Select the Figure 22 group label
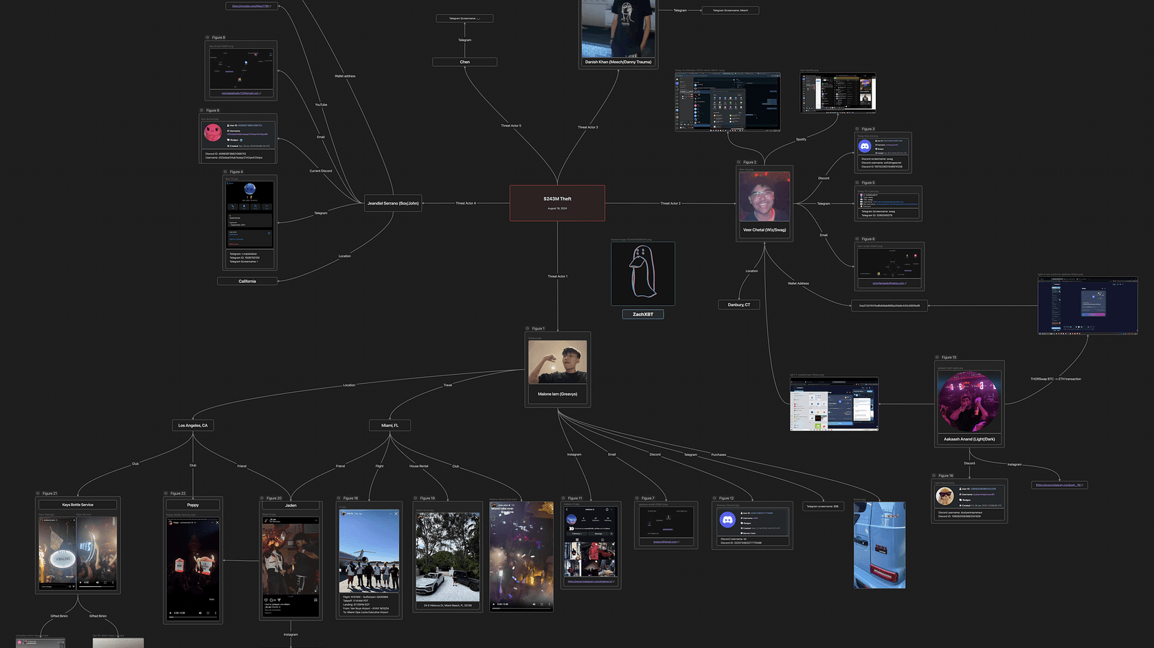Image resolution: width=1154 pixels, height=648 pixels. coord(178,494)
